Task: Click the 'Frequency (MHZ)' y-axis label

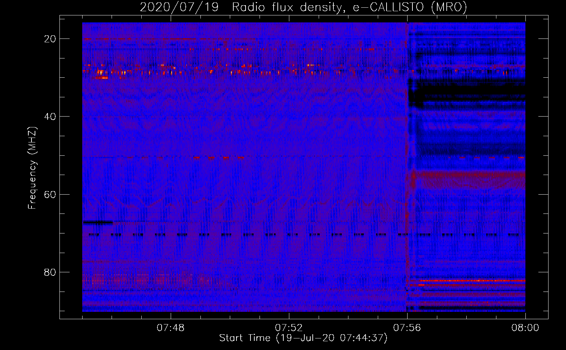Action: pos(32,168)
